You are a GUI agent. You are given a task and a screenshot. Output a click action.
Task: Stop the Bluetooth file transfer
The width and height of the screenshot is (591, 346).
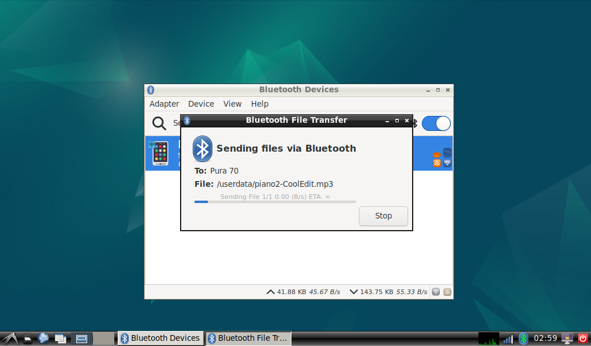tap(383, 216)
